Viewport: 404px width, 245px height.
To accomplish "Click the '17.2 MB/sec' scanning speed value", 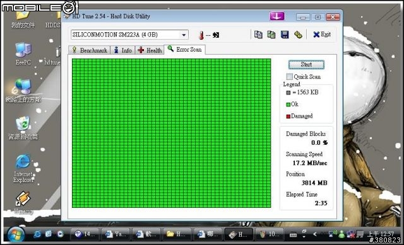I will pyautogui.click(x=310, y=163).
